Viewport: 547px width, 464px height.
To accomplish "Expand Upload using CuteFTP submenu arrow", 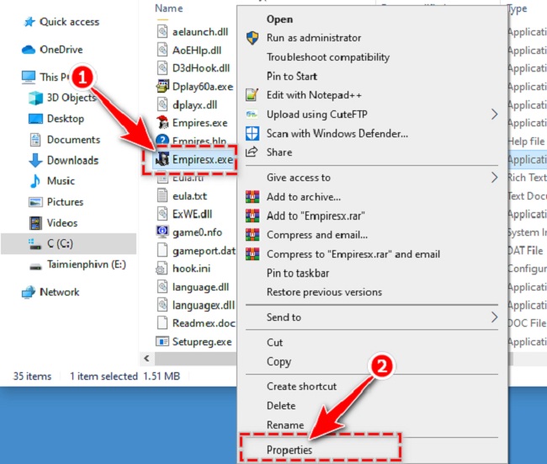I will click(494, 115).
